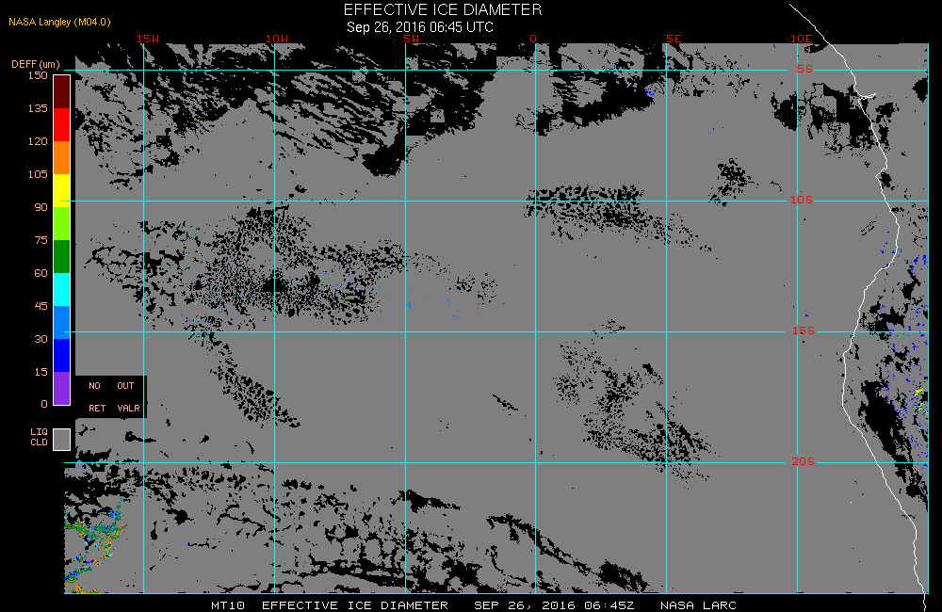Screen dimensions: 942x612
Task: Click the '0' colorbar scale value
Action: [44, 404]
